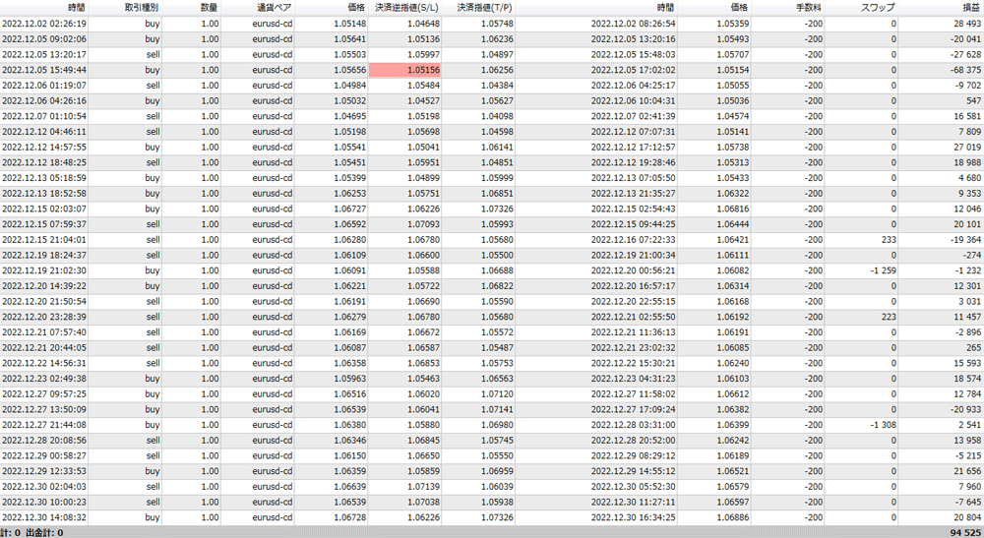984x538 pixels.
Task: Click 価格 header next to 手数料
Action: pyautogui.click(x=739, y=8)
